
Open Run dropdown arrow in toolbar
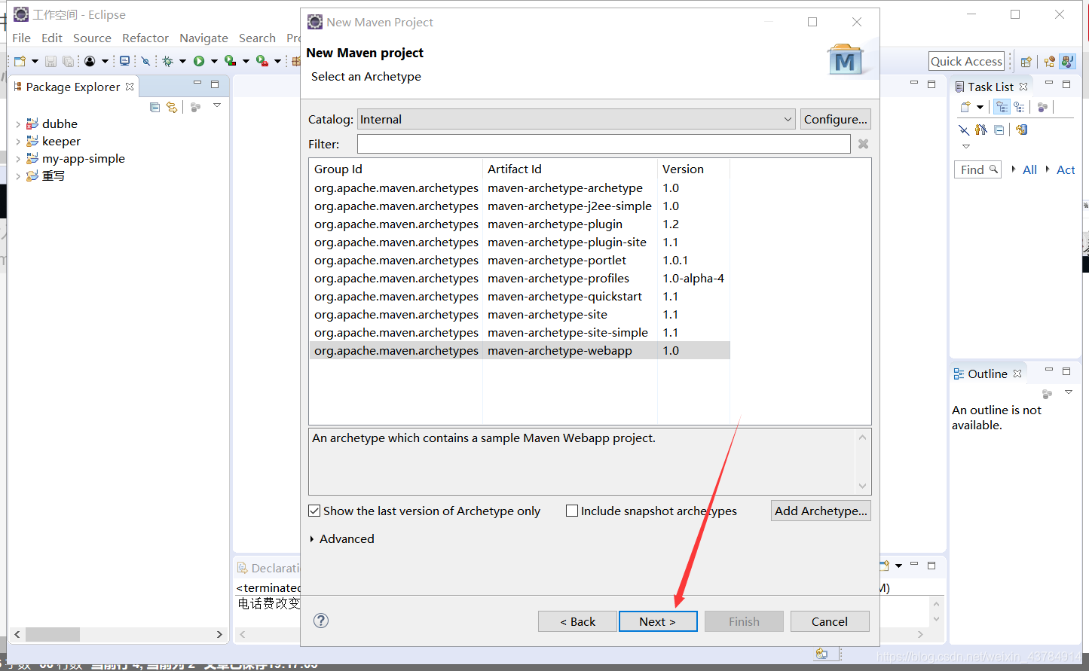214,62
